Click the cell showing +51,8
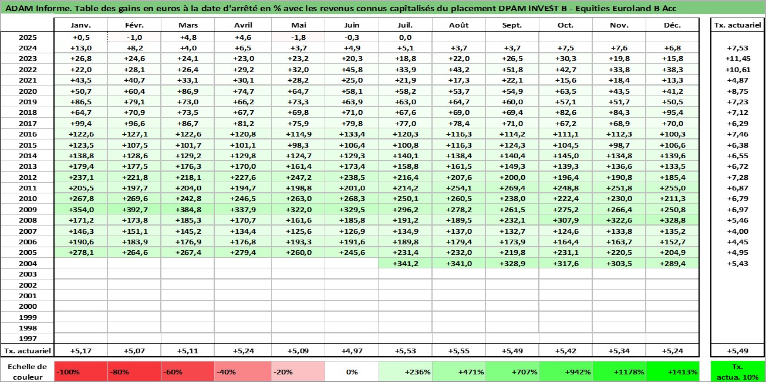 [512, 69]
